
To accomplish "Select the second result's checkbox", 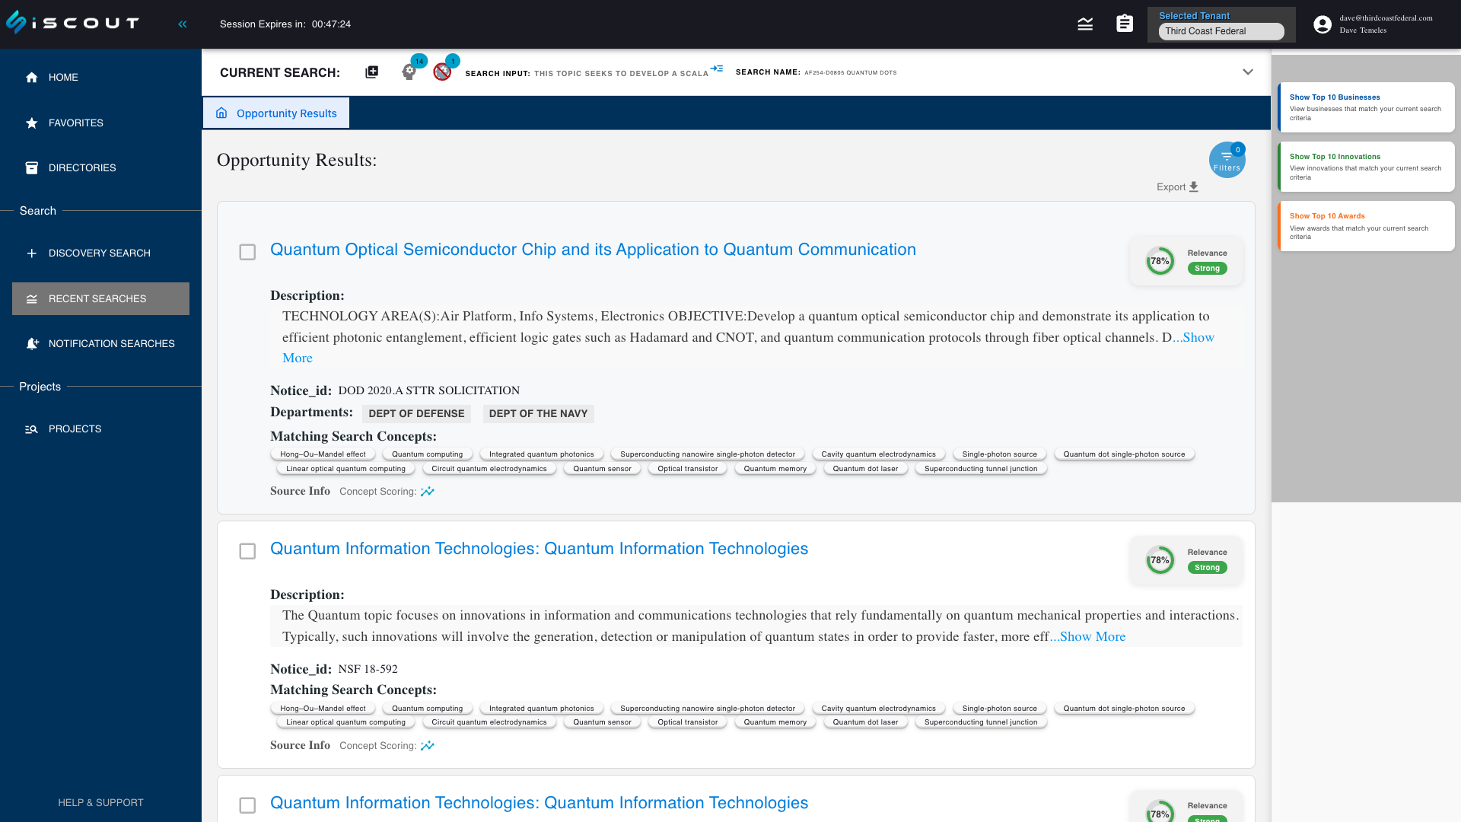I will (x=247, y=551).
